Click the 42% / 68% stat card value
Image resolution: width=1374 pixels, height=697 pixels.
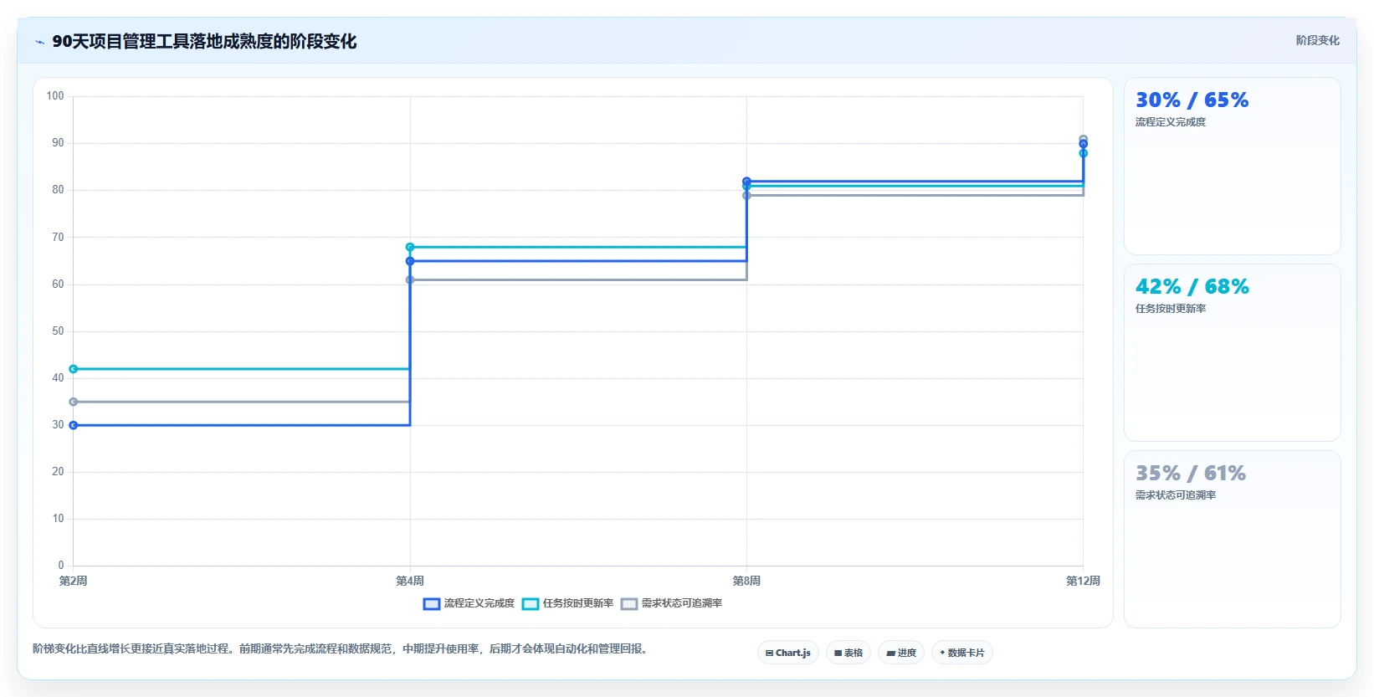point(1192,287)
